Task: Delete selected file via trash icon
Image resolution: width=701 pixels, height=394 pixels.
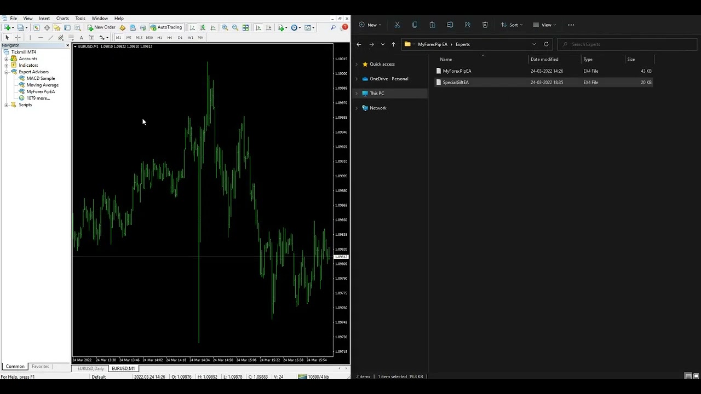Action: pyautogui.click(x=485, y=25)
